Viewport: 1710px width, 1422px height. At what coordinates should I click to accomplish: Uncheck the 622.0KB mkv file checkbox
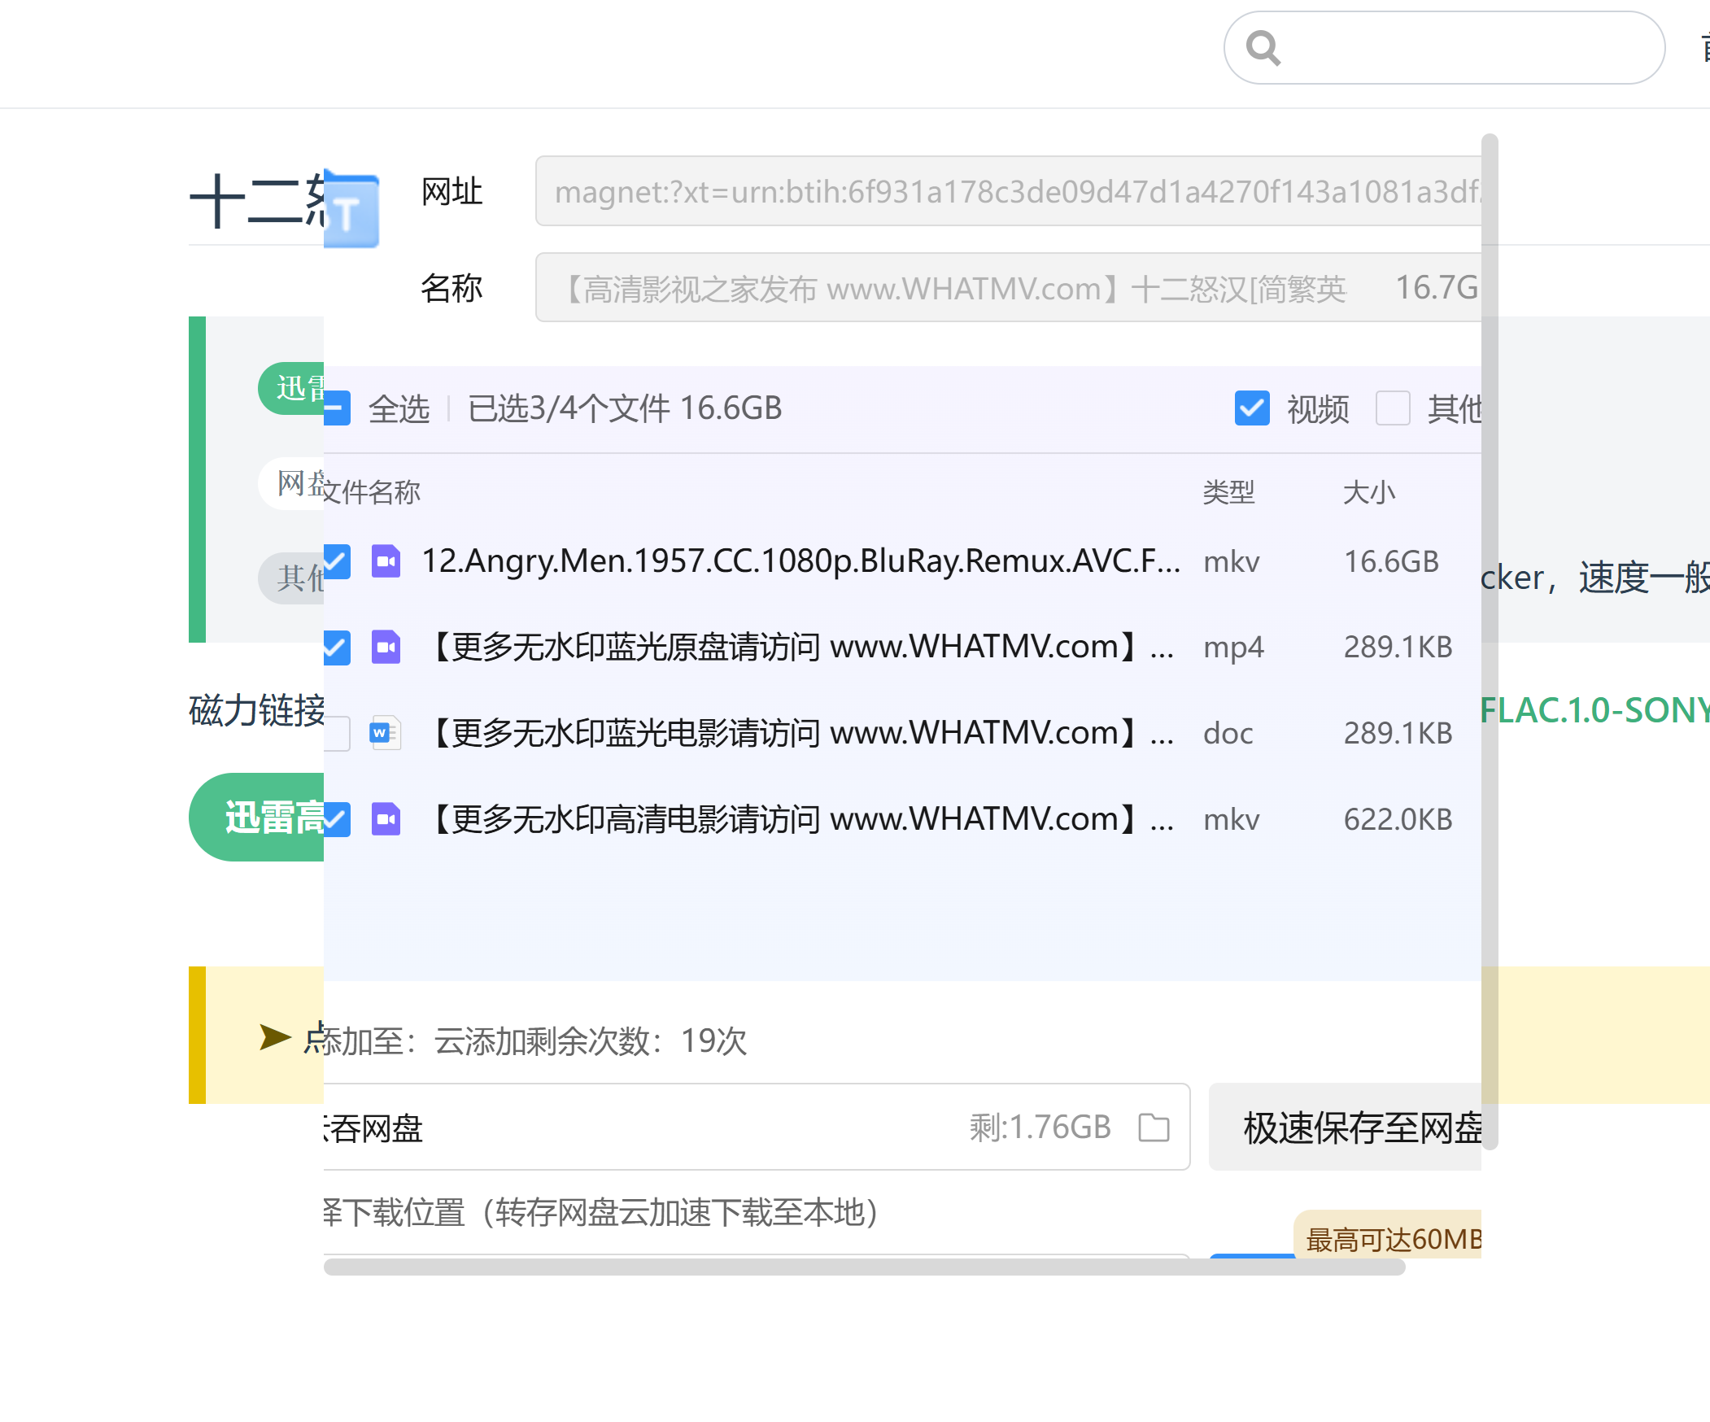coord(337,819)
